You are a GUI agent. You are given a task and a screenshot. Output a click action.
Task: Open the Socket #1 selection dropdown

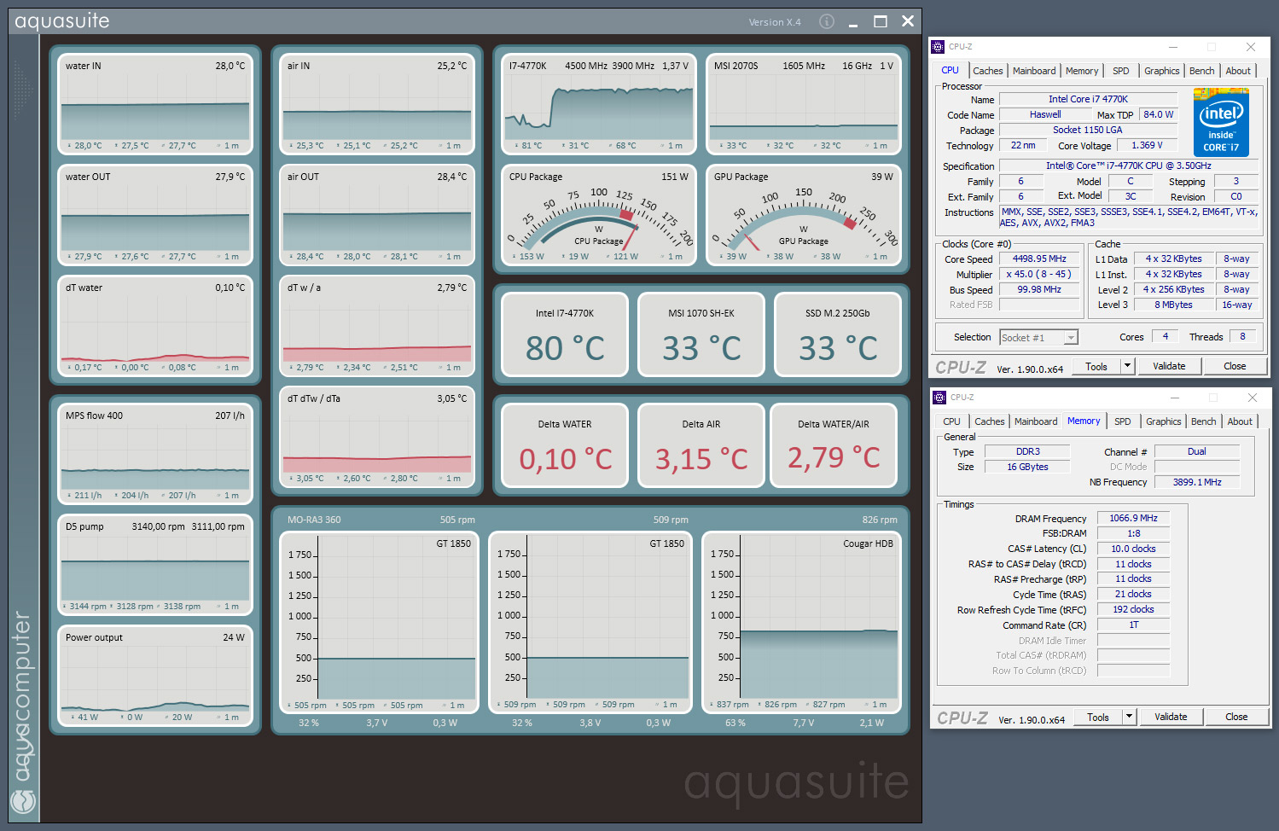pos(1038,338)
